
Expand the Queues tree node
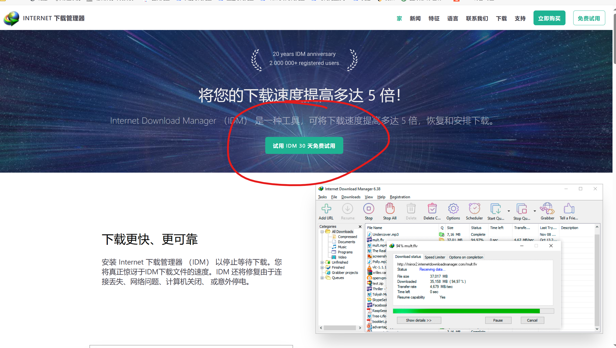(x=322, y=278)
